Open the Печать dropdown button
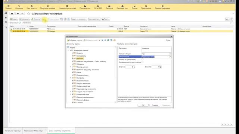Viewport: 239px width, 134px height. click(x=106, y=19)
